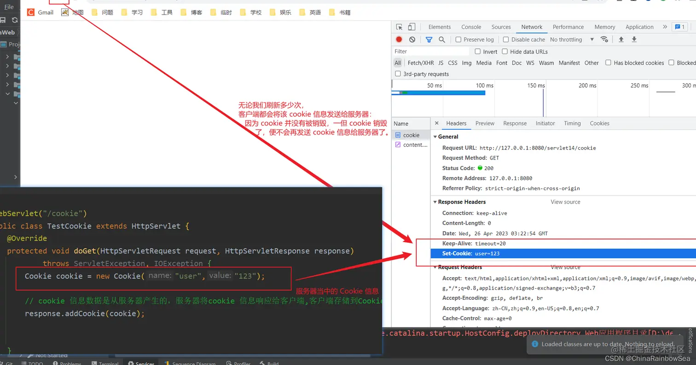Filter requests by CSS type
The image size is (696, 365).
pyautogui.click(x=453, y=63)
